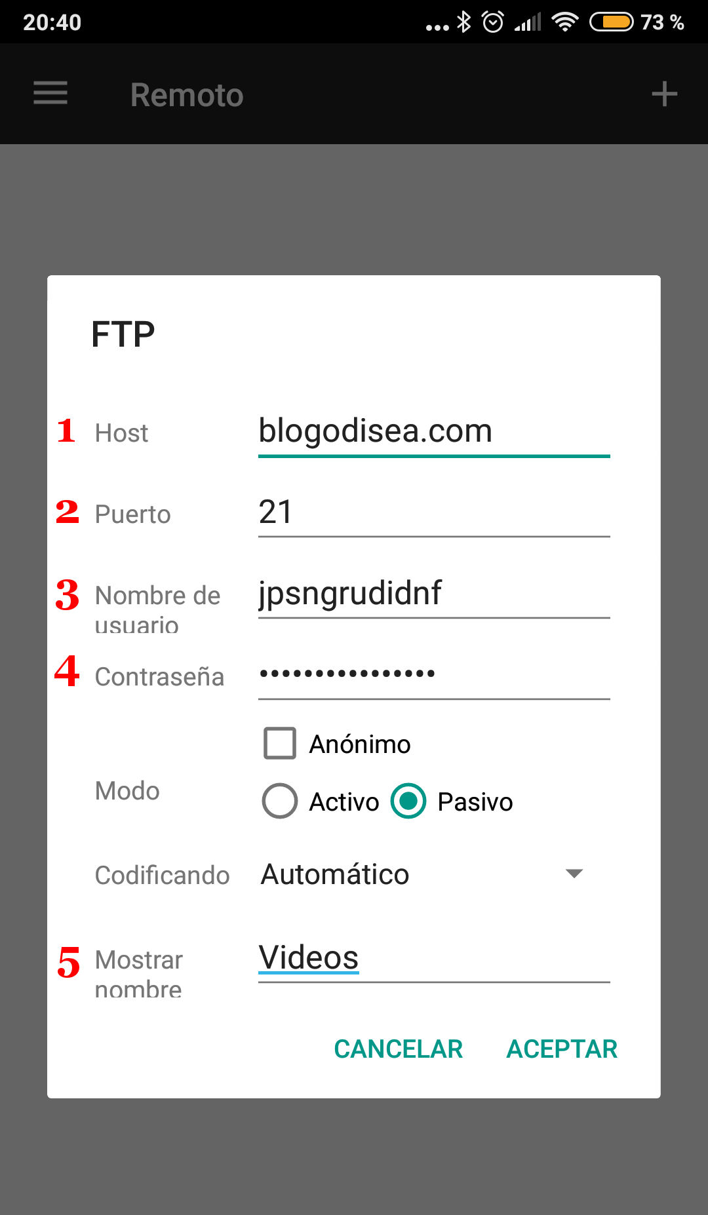
Task: Tap the three-dots notification icon
Action: [x=437, y=27]
